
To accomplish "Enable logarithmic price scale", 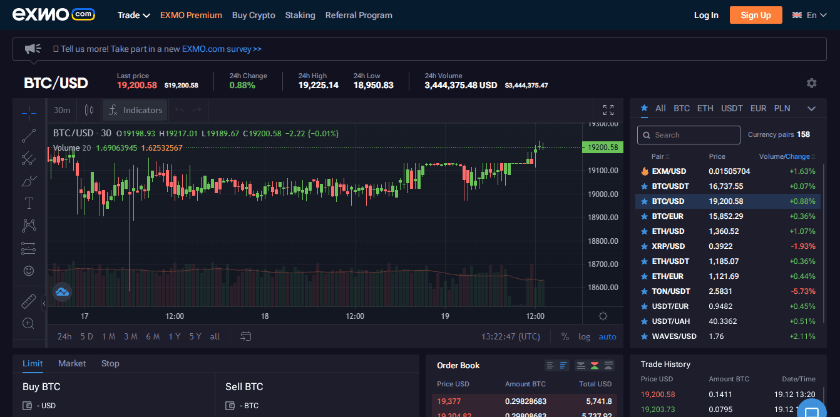I will point(584,336).
